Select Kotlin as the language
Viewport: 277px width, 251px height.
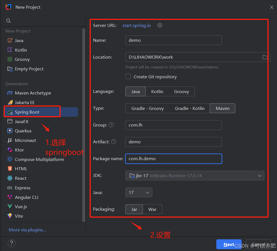157,91
